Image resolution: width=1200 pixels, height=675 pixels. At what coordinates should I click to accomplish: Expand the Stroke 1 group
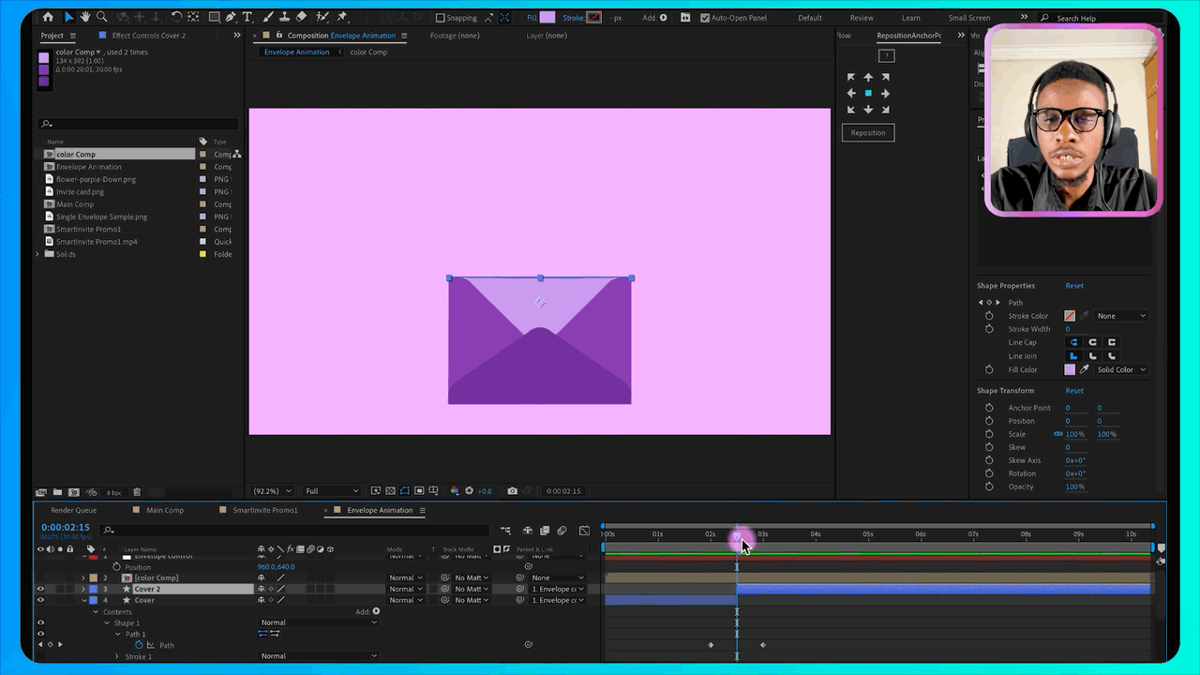click(x=118, y=656)
